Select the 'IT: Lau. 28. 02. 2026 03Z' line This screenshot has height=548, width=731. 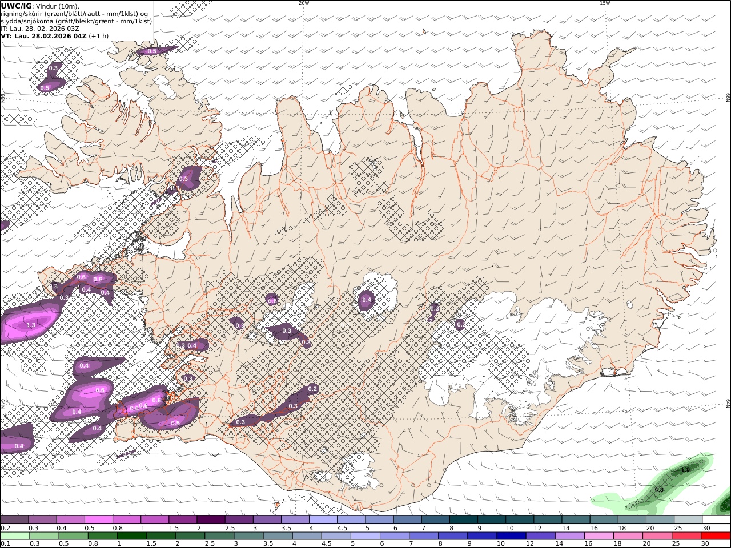pos(40,28)
